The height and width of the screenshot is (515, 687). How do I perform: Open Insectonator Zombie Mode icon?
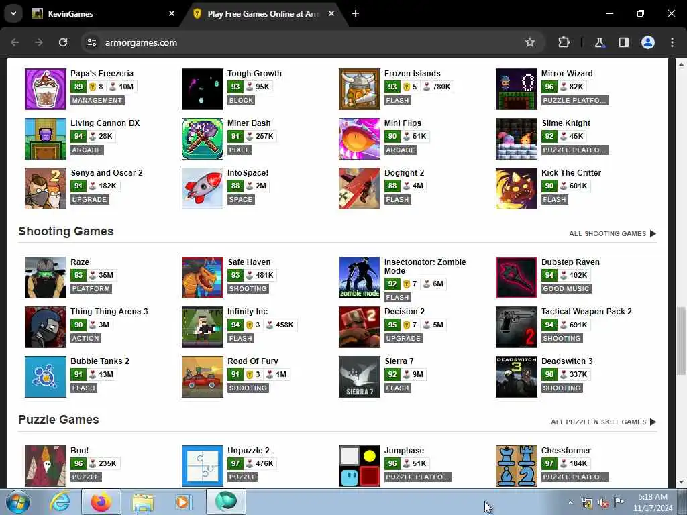[360, 278]
